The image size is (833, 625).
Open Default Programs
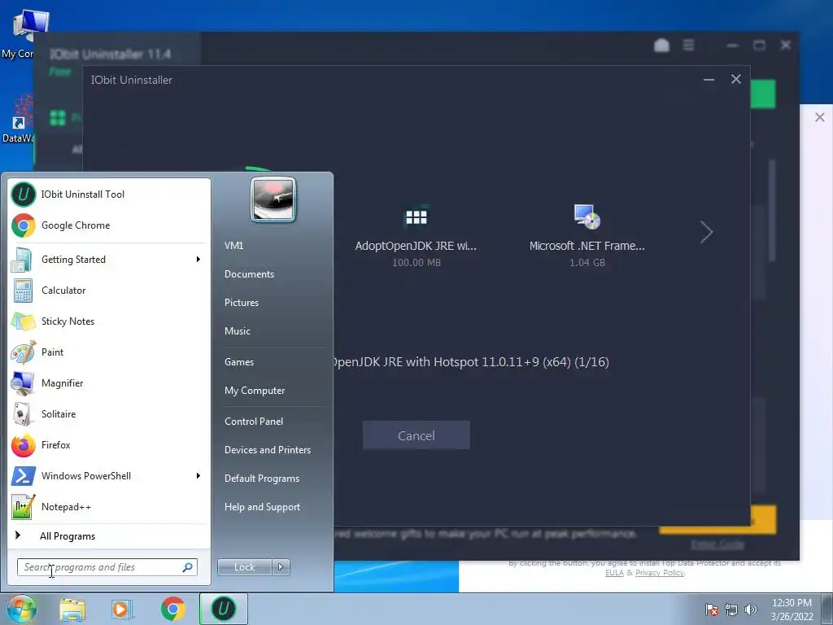tap(262, 479)
